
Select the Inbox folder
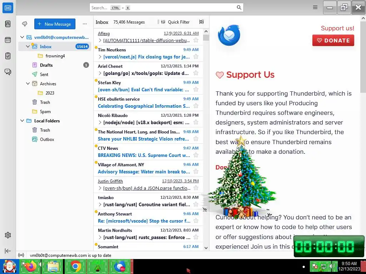(x=55, y=46)
